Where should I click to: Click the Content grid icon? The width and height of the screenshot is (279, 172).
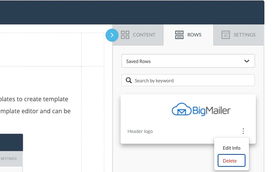(x=125, y=35)
